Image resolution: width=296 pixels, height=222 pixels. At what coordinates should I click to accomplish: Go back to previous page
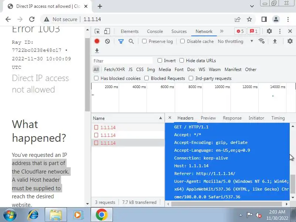click(x=8, y=19)
